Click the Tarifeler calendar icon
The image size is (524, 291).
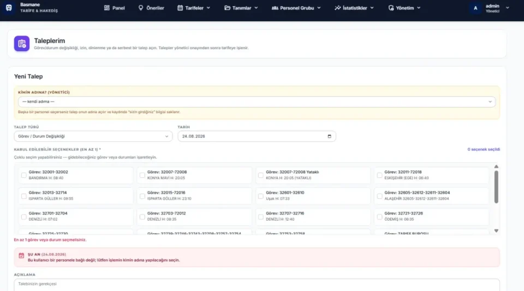click(180, 8)
